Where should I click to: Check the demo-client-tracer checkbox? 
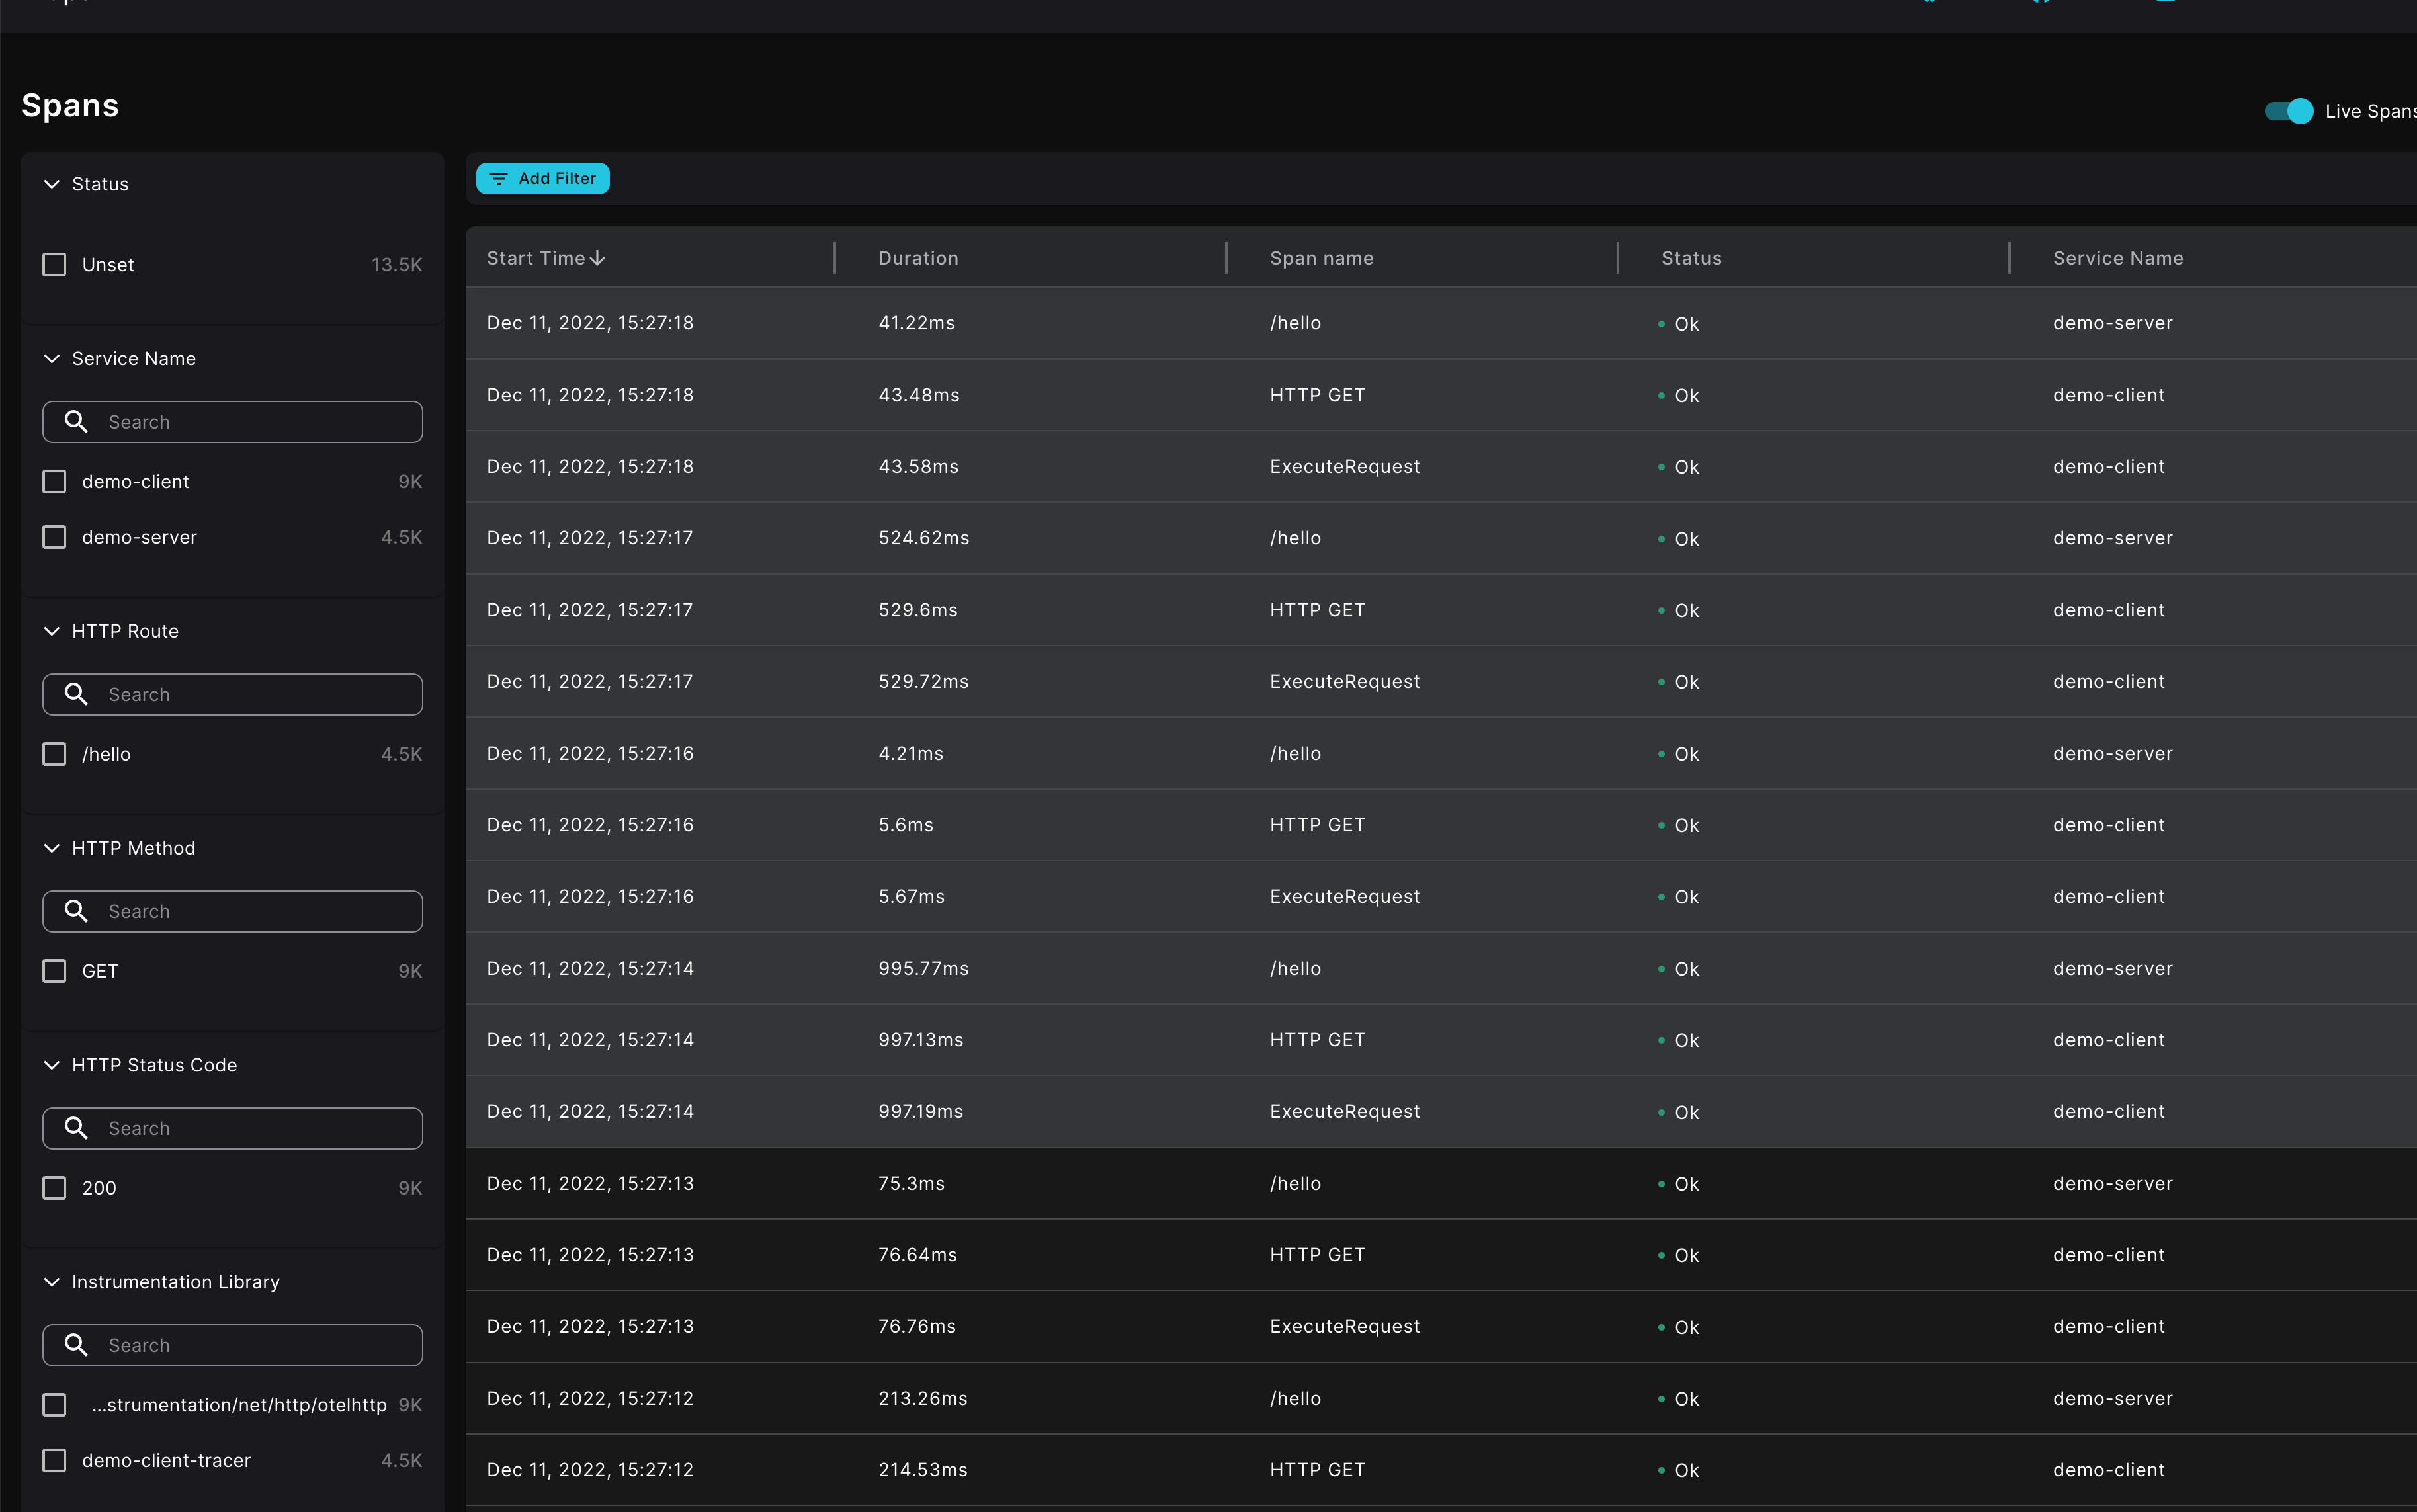coord(54,1460)
